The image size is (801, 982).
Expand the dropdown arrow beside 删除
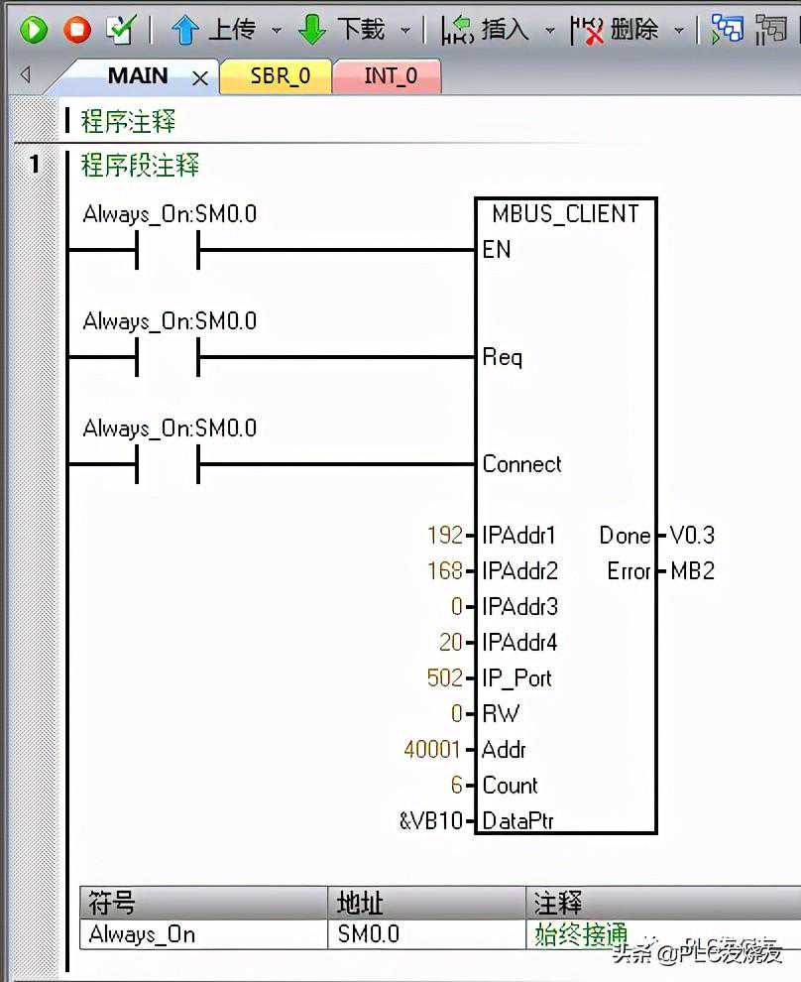point(679,31)
